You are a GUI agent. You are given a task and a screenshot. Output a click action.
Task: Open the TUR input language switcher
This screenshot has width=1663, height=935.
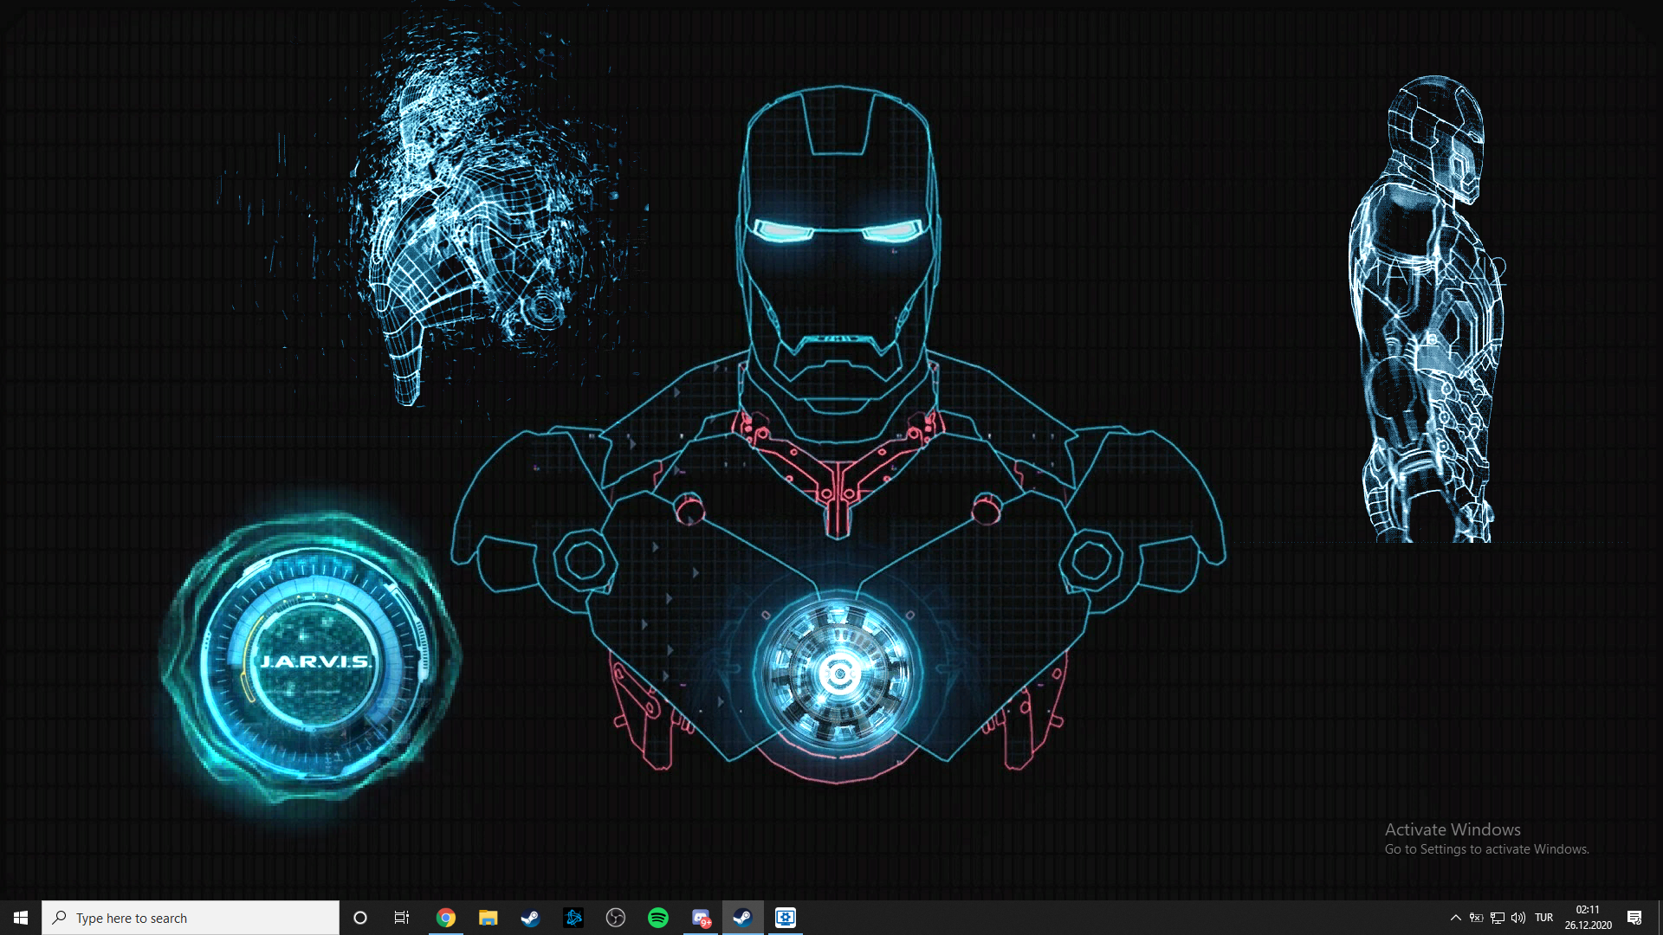click(1543, 918)
